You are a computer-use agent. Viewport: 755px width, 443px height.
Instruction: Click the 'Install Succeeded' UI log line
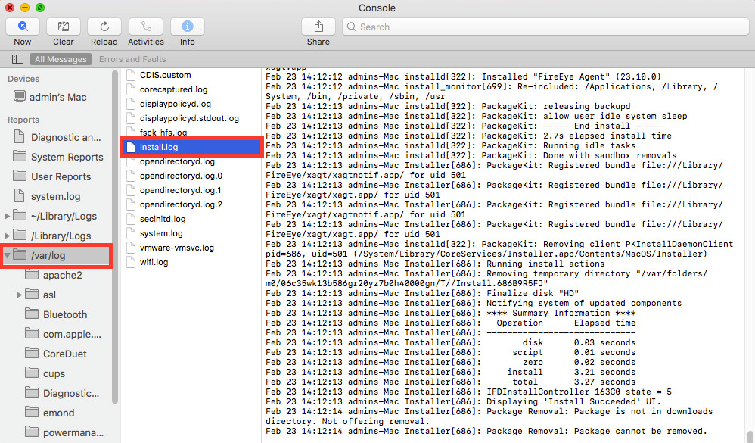(463, 401)
